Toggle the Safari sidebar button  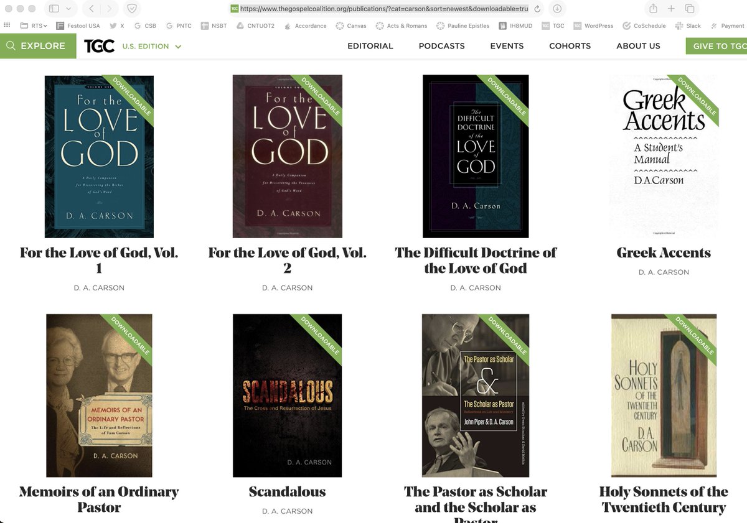point(54,9)
